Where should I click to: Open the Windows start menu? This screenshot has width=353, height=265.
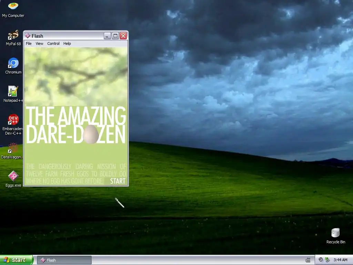pos(17,260)
